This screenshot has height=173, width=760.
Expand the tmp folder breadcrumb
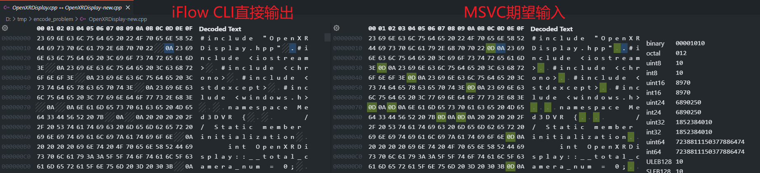[x=22, y=19]
